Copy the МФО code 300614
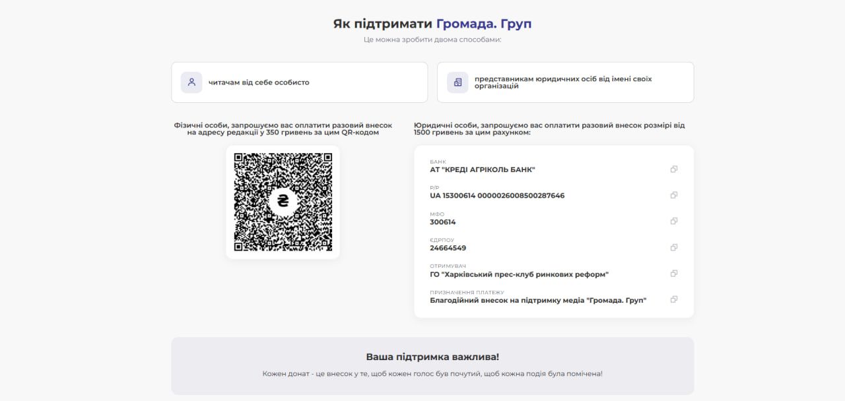This screenshot has height=401, width=845. 674,221
